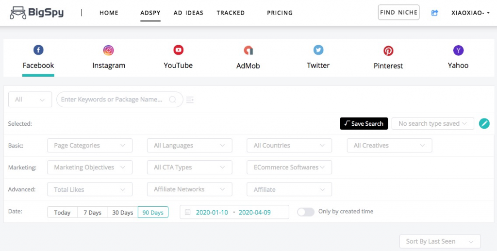The height and width of the screenshot is (251, 497).
Task: Choose the AdMob platform icon
Action: [248, 50]
